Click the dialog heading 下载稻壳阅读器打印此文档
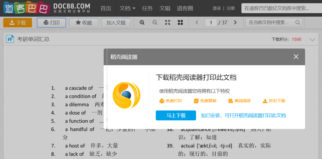 click(x=196, y=78)
